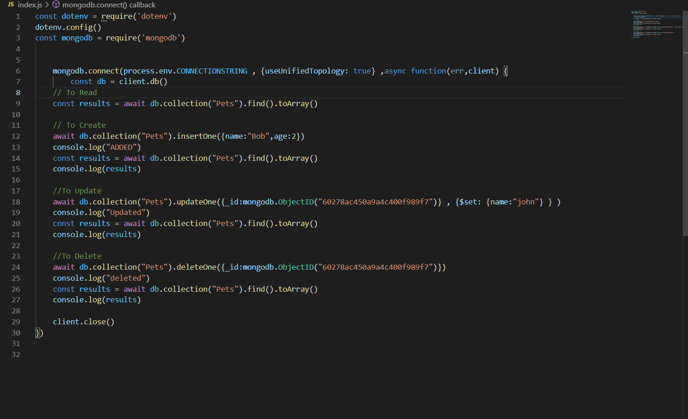Click the JavaScript file icon in the breadcrumb
The width and height of the screenshot is (688, 419).
pos(10,5)
